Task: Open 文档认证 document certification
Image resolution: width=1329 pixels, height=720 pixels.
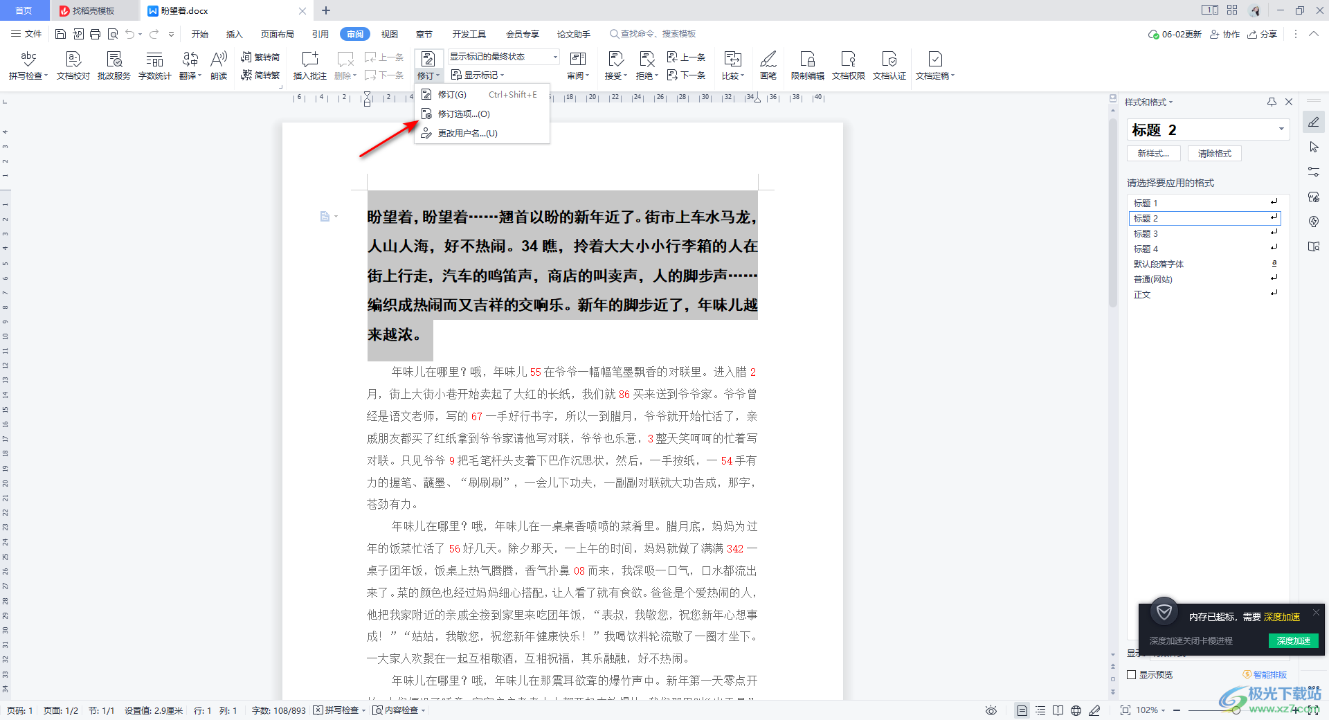Action: [x=889, y=66]
